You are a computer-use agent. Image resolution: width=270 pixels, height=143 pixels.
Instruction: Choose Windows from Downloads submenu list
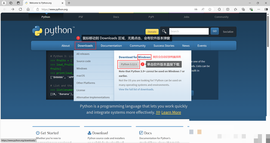coord(94,68)
